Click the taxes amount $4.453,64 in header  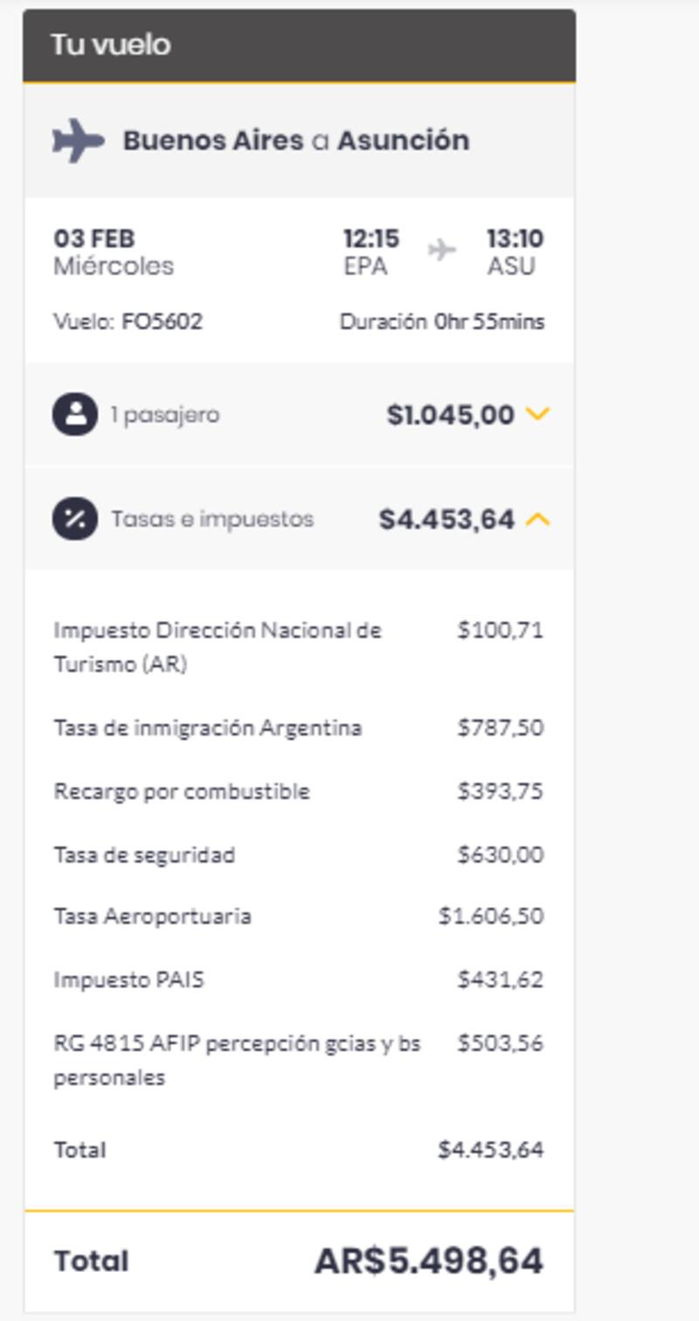[x=446, y=520]
